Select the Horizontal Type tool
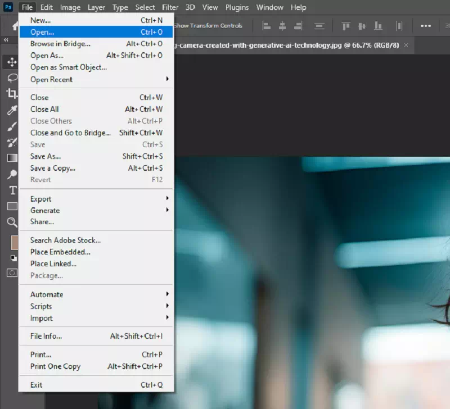Viewport: 450px width, 409px height. click(x=12, y=190)
